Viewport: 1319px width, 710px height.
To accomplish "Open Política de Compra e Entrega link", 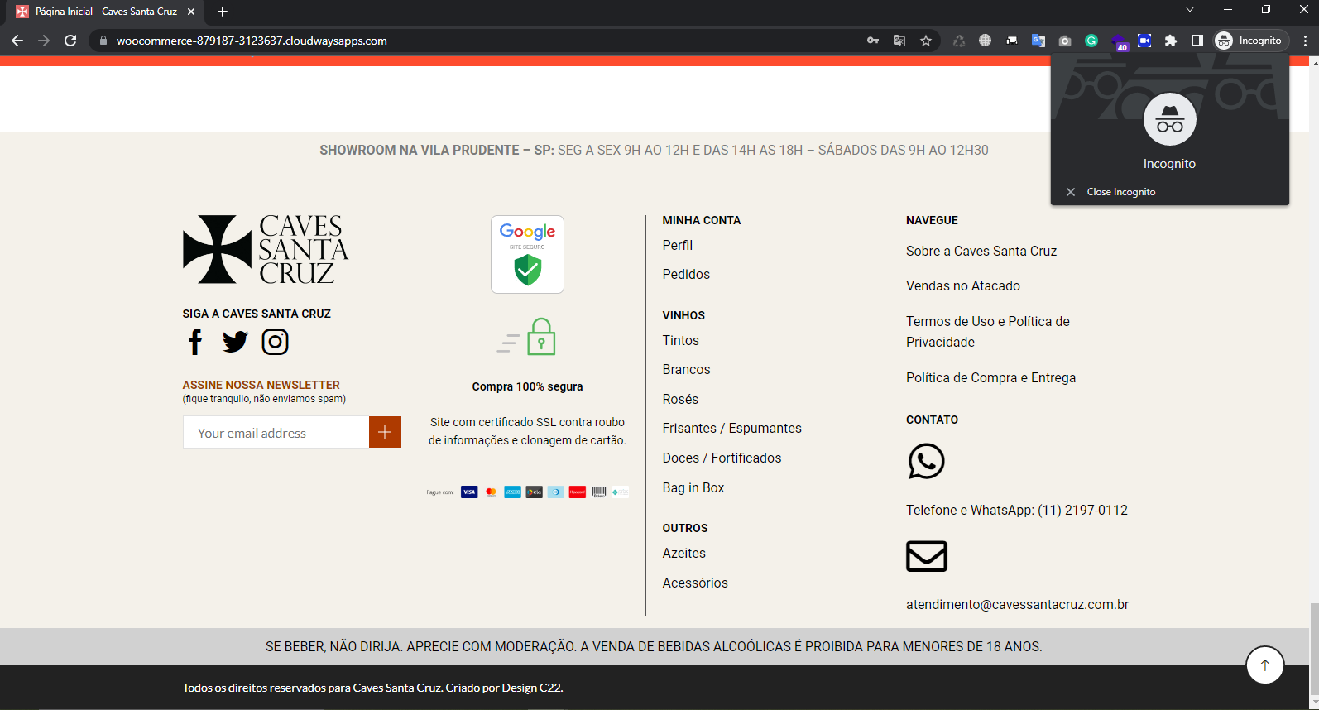I will click(x=990, y=377).
